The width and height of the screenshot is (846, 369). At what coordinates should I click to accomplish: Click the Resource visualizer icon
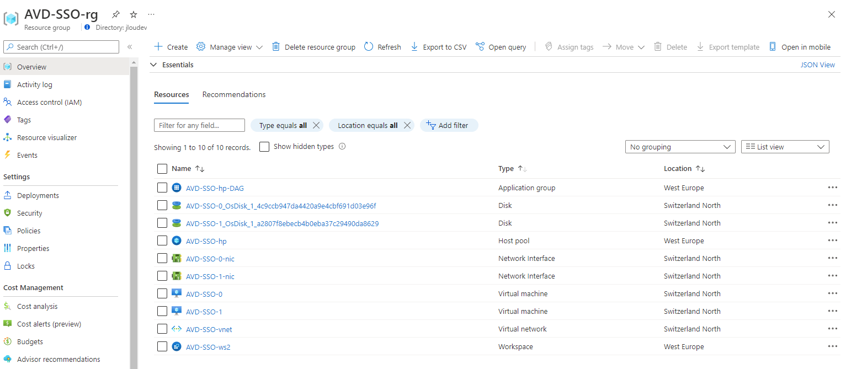click(x=7, y=137)
